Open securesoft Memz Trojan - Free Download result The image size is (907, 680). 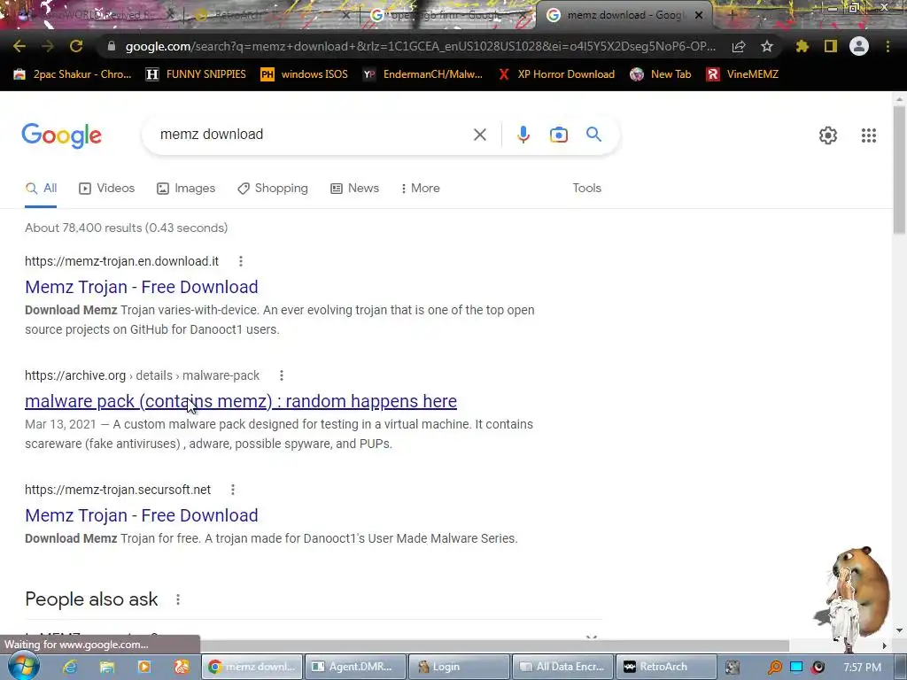[141, 515]
